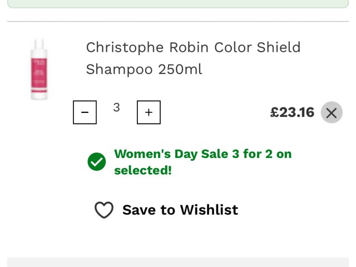The image size is (356, 267).
Task: Remove Christophe Robin shampoo from basket
Action: coord(332,113)
